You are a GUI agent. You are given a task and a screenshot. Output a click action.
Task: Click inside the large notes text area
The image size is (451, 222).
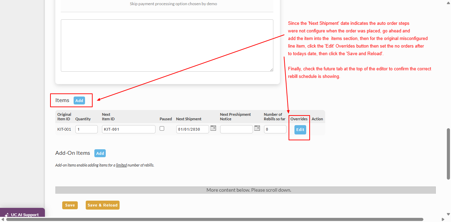[x=167, y=46]
